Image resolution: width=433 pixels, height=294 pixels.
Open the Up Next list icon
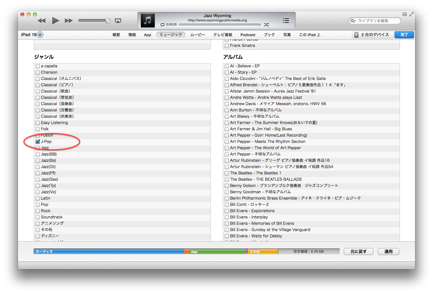[x=286, y=20]
